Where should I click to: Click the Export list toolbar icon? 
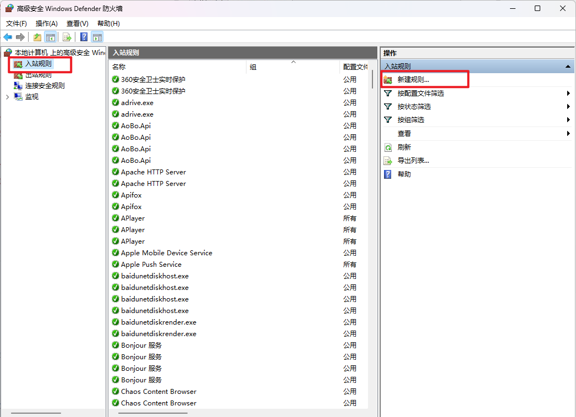click(67, 37)
